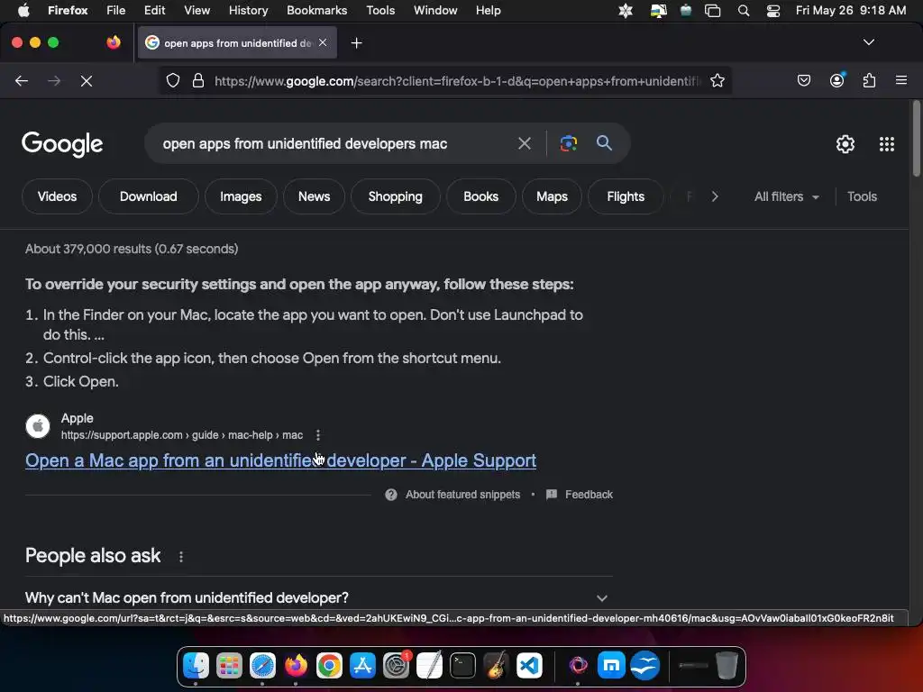Viewport: 923px width, 692px height.
Task: Launch Visual Studio Code from the Dock
Action: [529, 666]
